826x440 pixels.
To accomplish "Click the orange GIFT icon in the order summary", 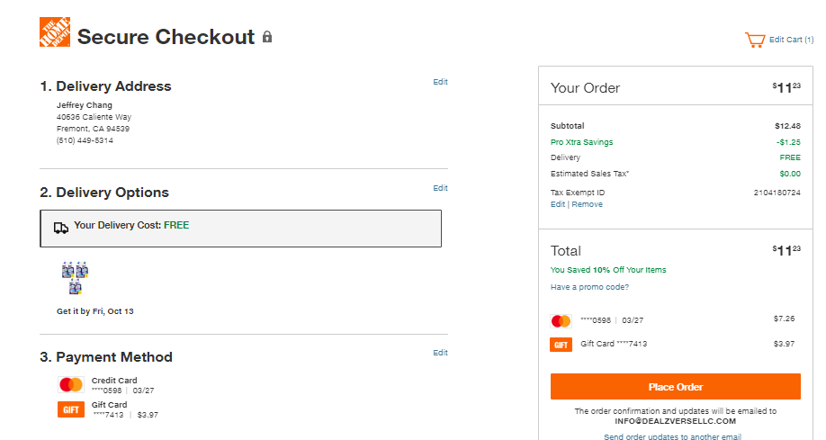I will click(x=561, y=345).
